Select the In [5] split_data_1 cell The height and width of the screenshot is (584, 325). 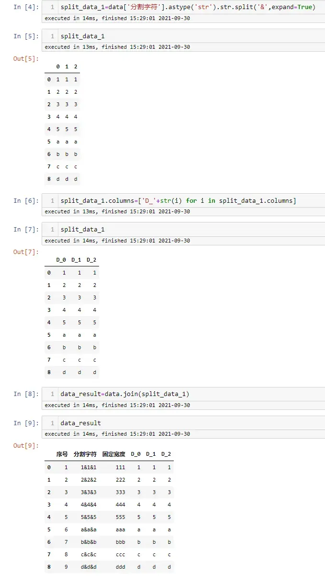(183, 36)
